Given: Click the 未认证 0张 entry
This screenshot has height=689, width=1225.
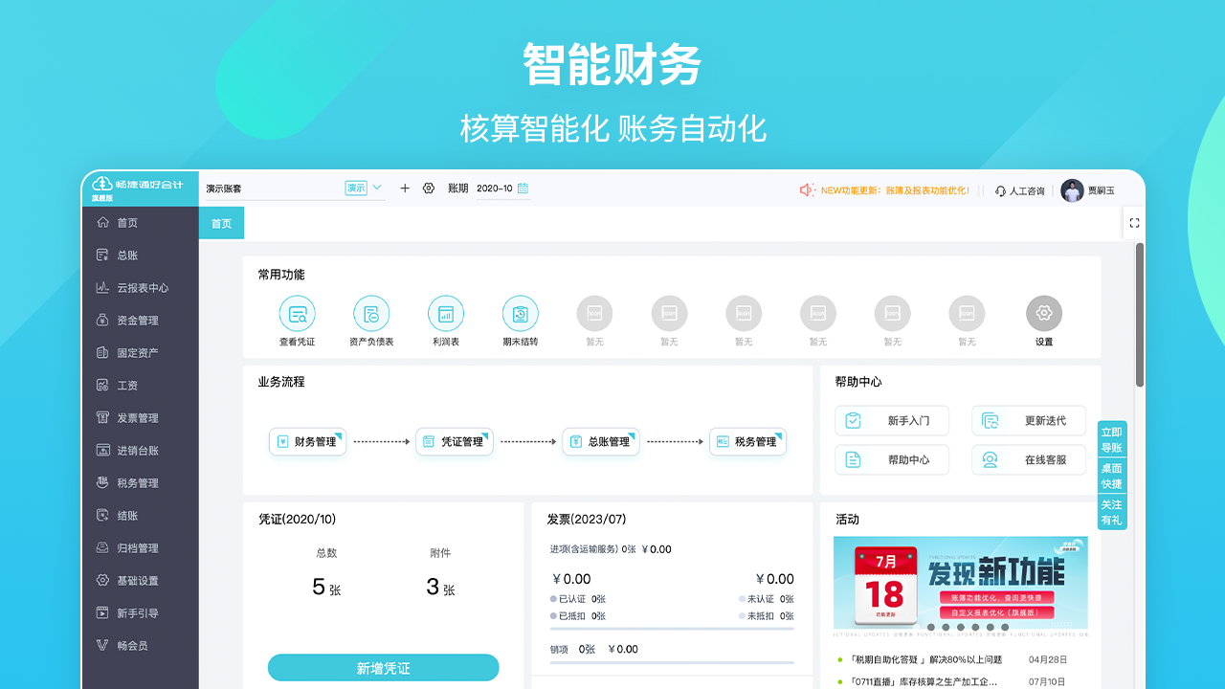Looking at the screenshot, I should (x=767, y=599).
